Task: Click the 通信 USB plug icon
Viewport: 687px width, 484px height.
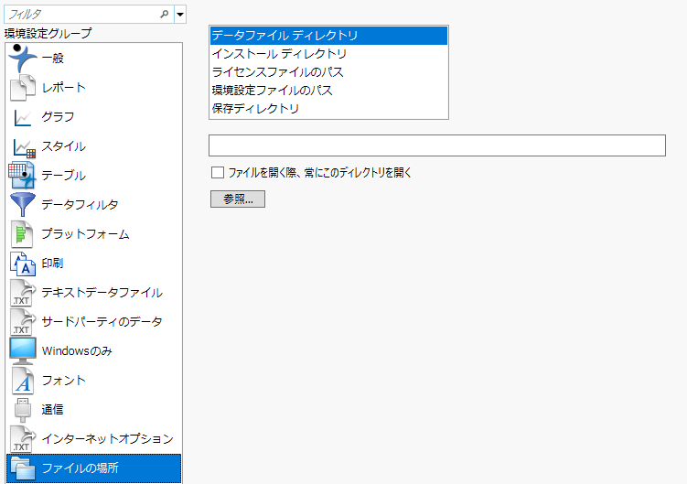Action: pyautogui.click(x=23, y=410)
